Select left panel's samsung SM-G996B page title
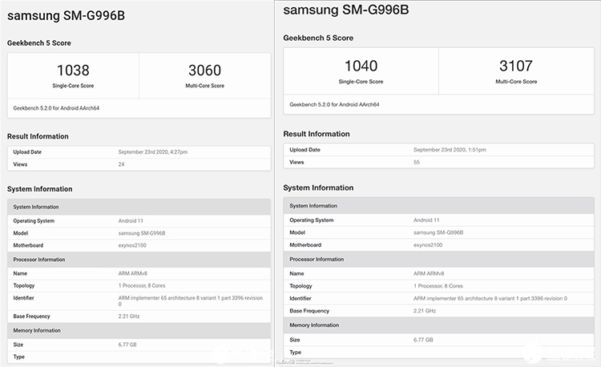 pyautogui.click(x=66, y=16)
